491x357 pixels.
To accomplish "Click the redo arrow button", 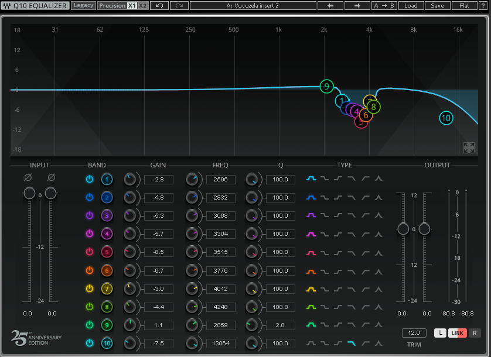I will point(179,6).
